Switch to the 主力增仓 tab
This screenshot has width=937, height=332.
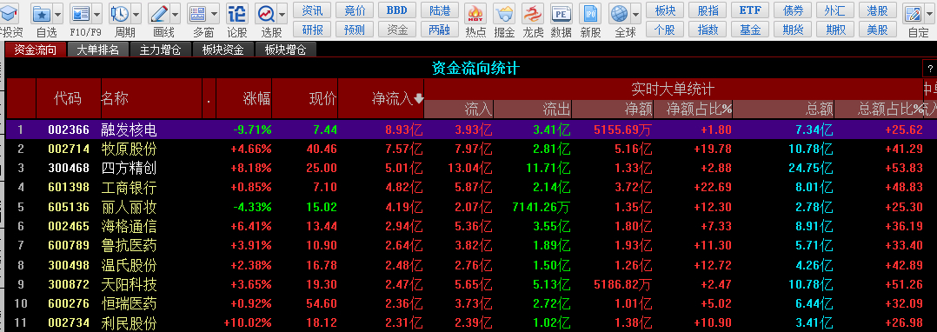tap(160, 50)
